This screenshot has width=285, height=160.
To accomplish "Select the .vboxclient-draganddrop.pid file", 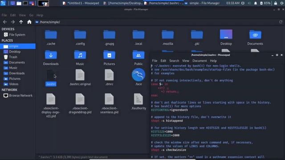I will pyautogui.click(x=80, y=104).
